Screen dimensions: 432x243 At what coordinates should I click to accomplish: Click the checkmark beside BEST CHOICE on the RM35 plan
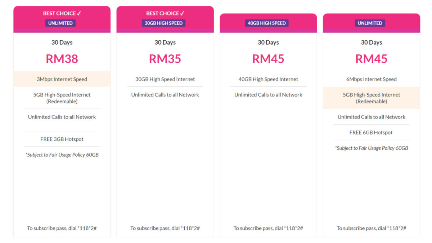coord(182,13)
